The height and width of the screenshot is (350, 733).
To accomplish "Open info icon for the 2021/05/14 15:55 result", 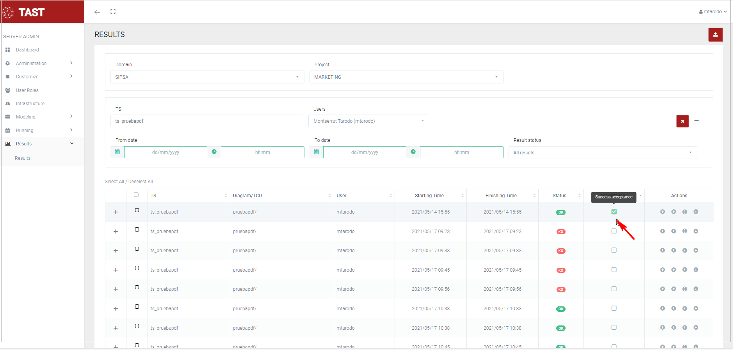I will tap(685, 212).
